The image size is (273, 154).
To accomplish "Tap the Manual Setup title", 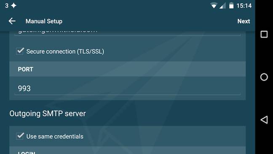I will pyautogui.click(x=44, y=21).
